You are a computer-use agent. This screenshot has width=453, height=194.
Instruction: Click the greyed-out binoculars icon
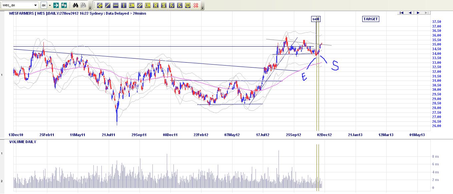tap(83, 5)
